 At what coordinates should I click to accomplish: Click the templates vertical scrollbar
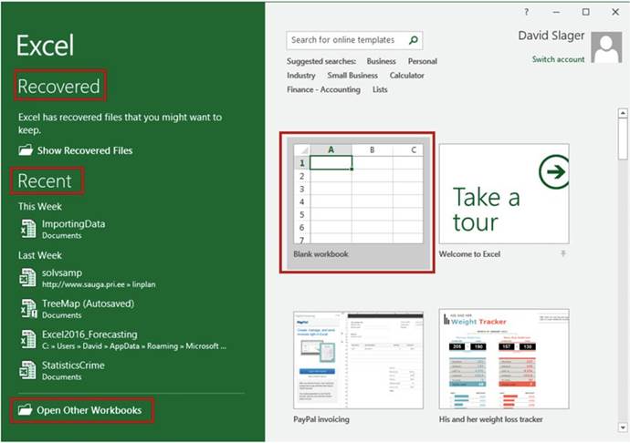coord(623,273)
